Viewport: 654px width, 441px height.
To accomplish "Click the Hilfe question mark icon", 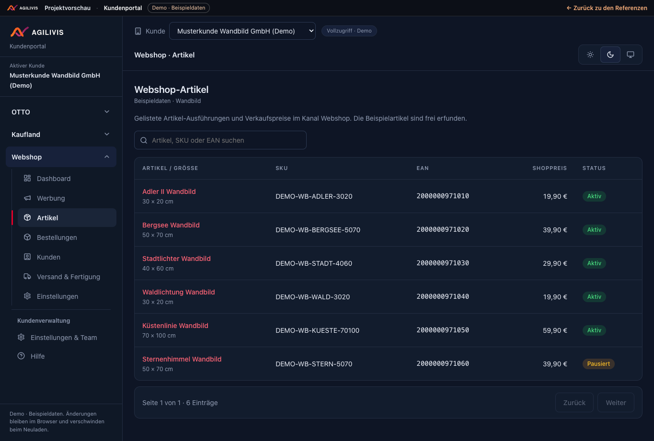I will coord(21,356).
